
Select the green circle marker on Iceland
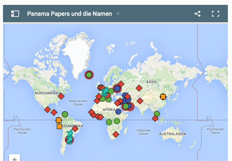coord(89,75)
